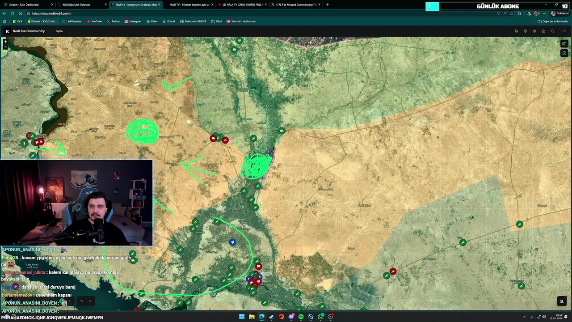Click the floating R button at bottom right
This screenshot has width=572, height=322.
(x=562, y=301)
